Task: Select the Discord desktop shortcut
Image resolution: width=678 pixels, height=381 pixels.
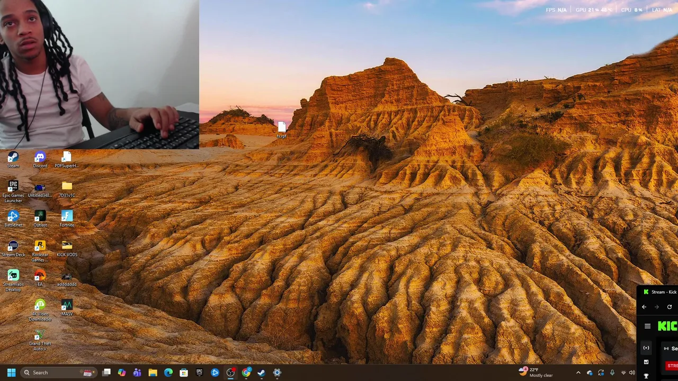Action: 40,159
